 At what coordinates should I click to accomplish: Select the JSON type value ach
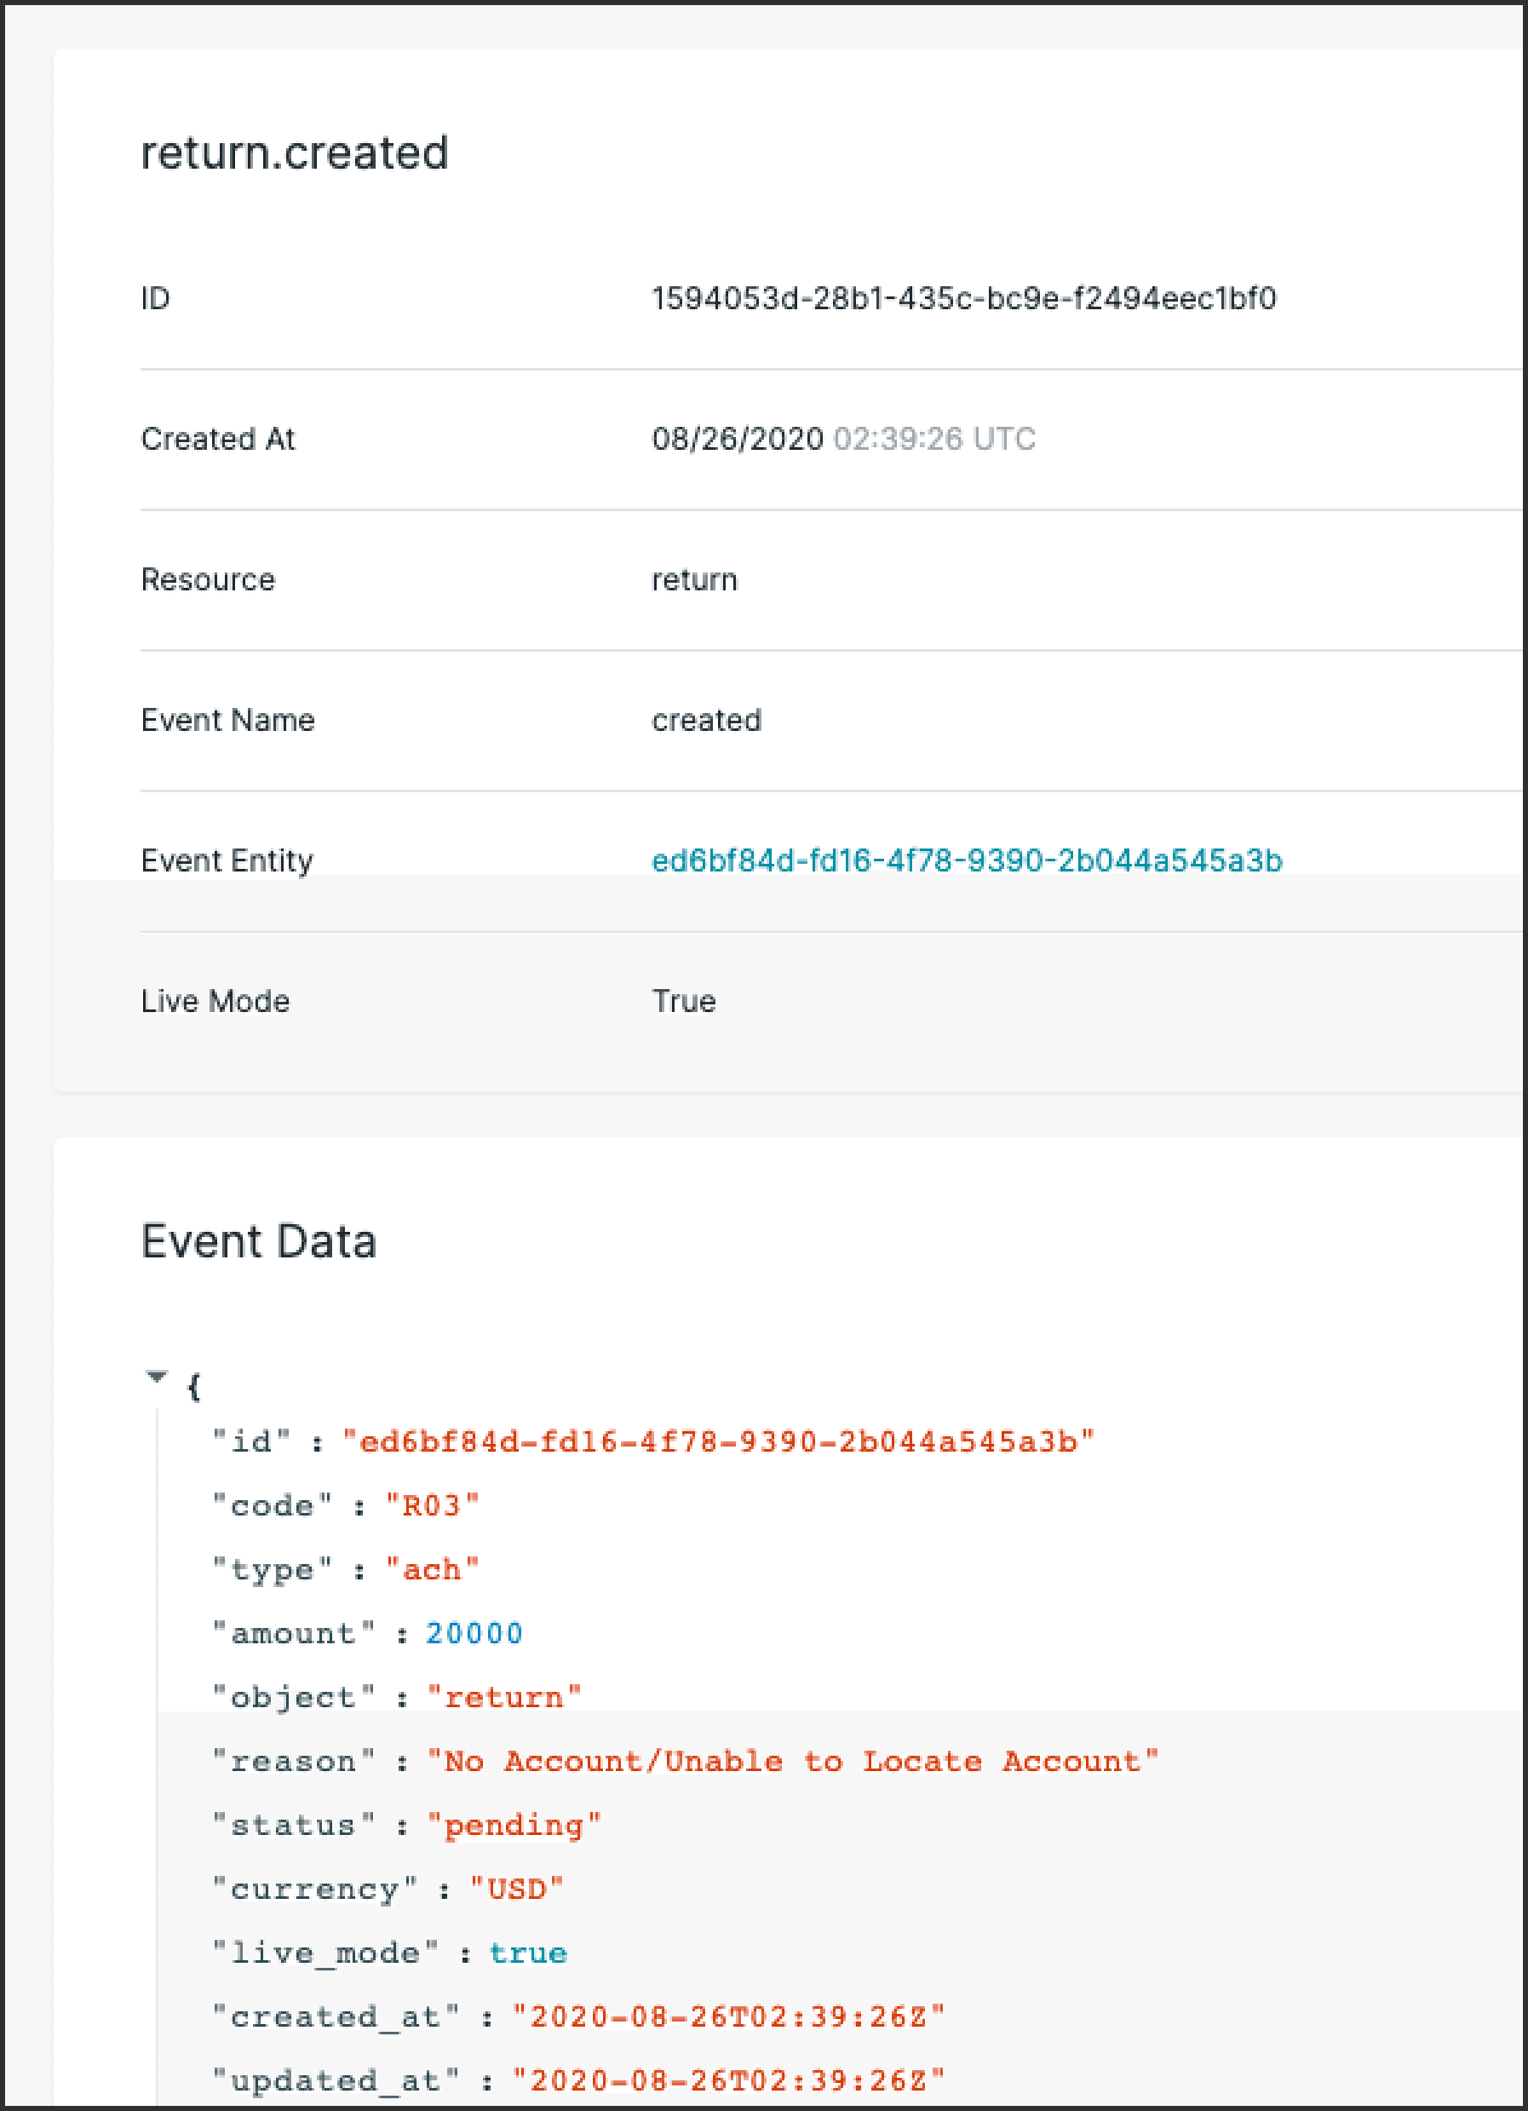click(x=433, y=1569)
